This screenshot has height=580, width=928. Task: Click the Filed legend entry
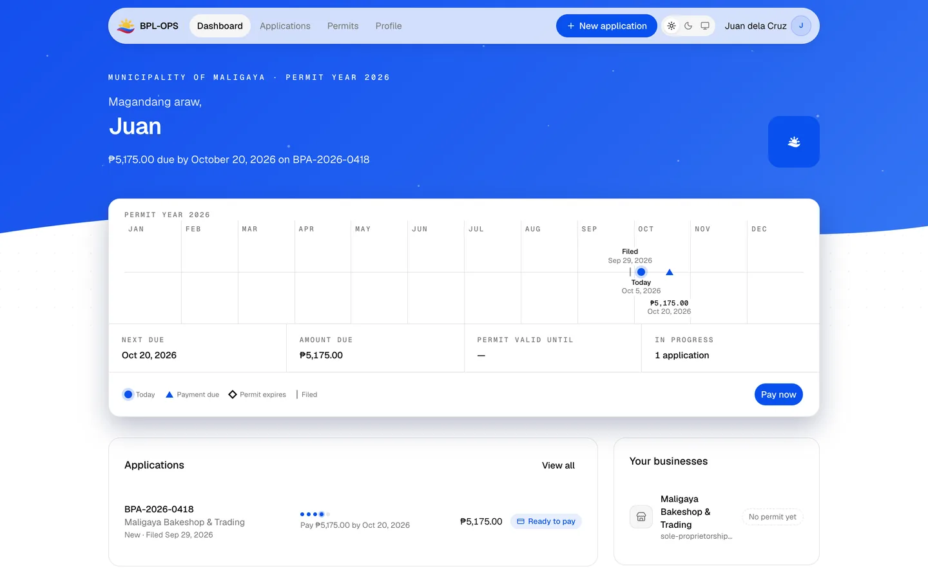[307, 394]
